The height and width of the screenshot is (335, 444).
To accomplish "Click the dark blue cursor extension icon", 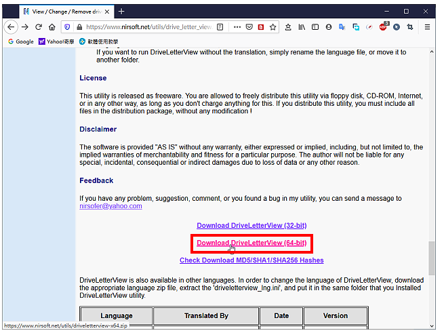I will click(x=397, y=27).
